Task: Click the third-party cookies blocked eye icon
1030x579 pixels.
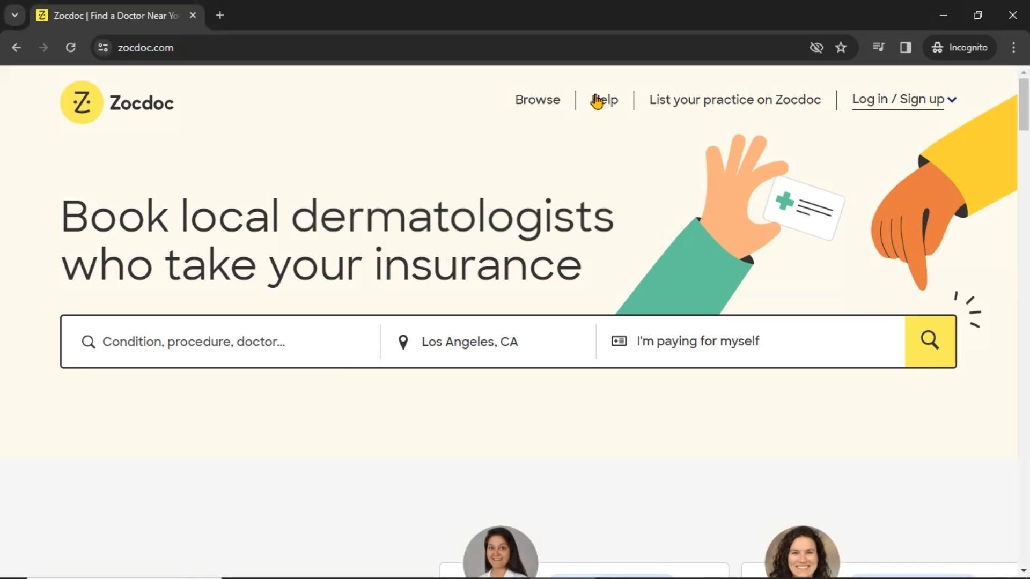Action: click(816, 48)
